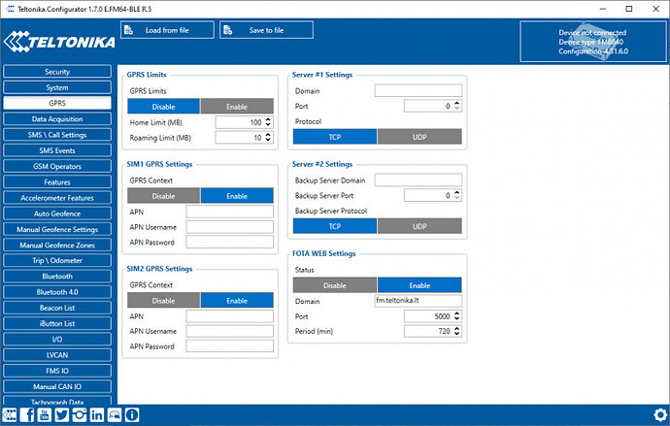Disable SIM1 GPRS Context
Screen dimensions: 670x426
pyautogui.click(x=164, y=196)
